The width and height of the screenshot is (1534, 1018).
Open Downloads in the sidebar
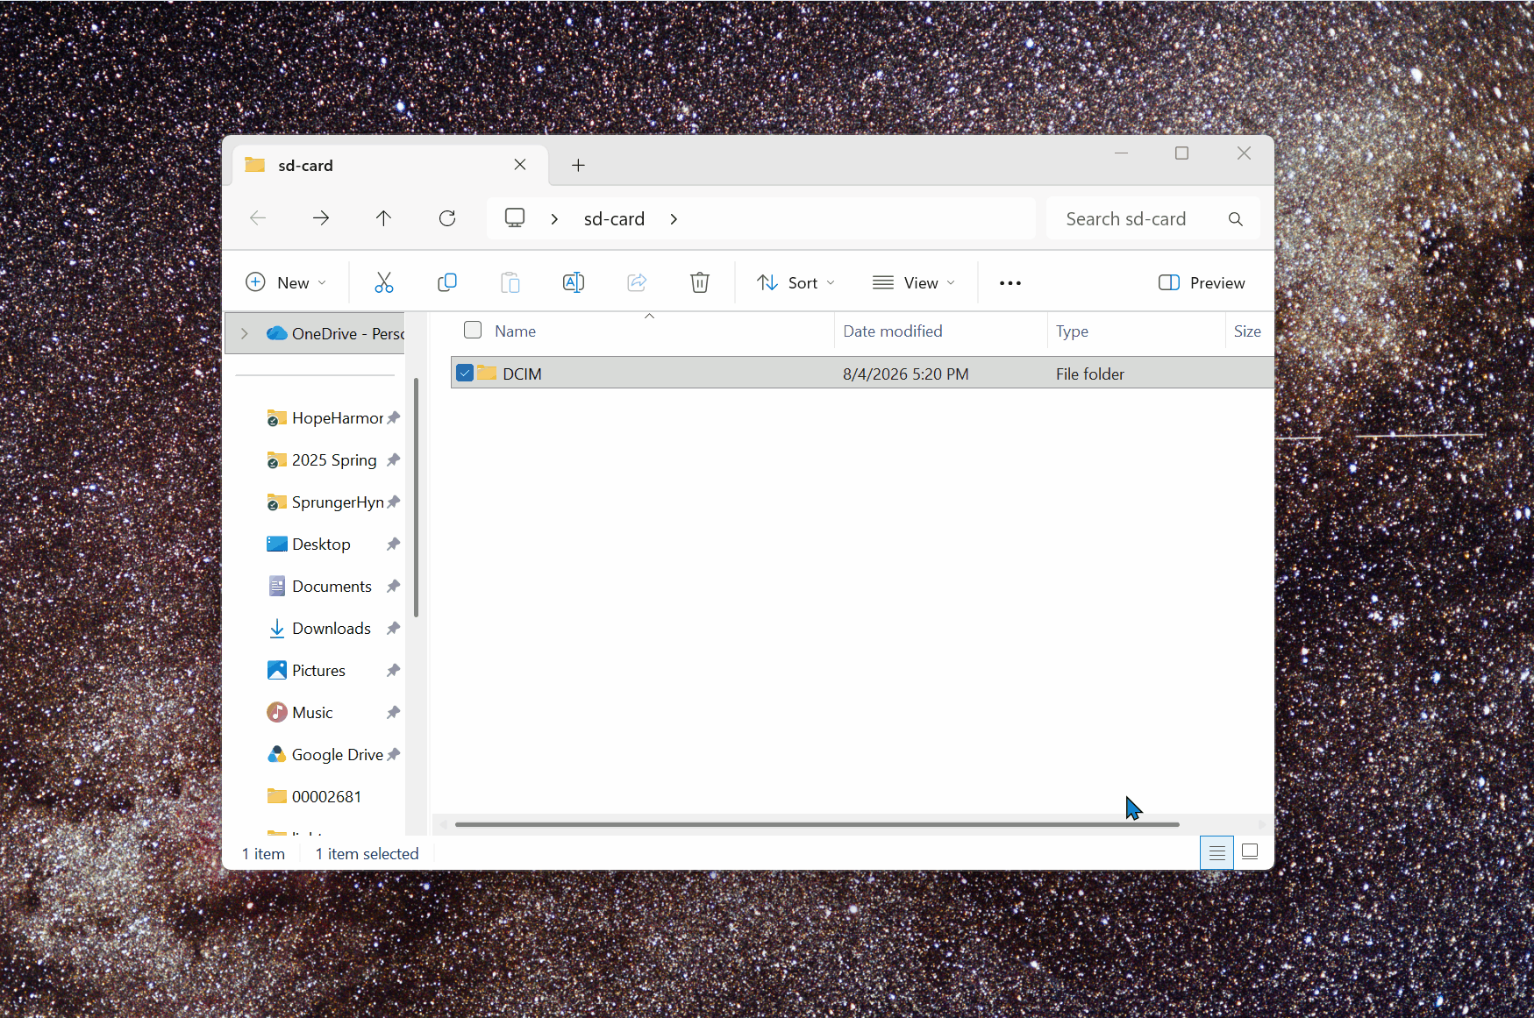(x=332, y=628)
